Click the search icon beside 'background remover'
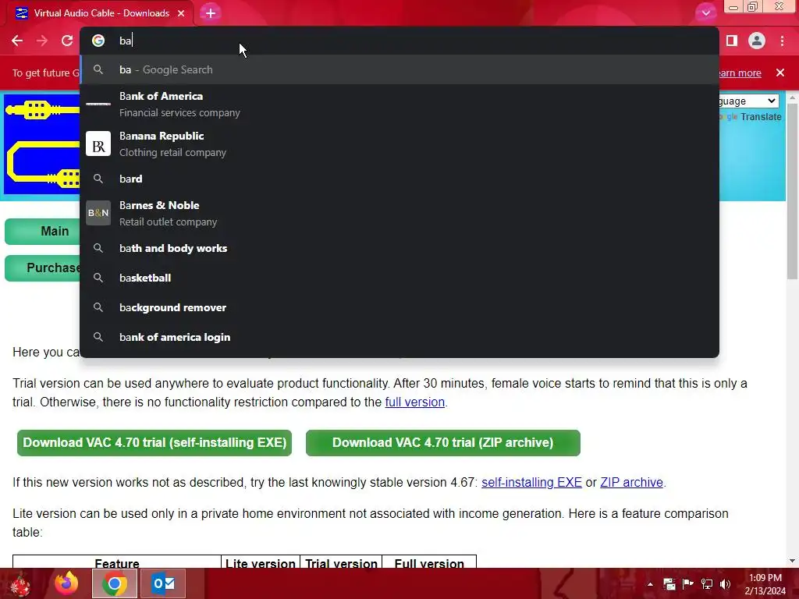Screen dimensions: 799x599 98,307
